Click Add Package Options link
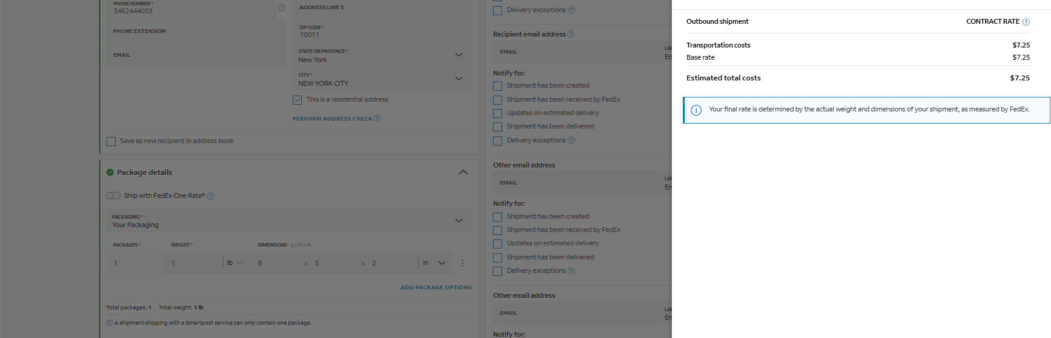 pyautogui.click(x=436, y=287)
